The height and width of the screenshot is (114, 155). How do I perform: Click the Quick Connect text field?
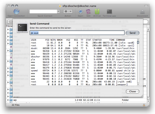(43, 11)
